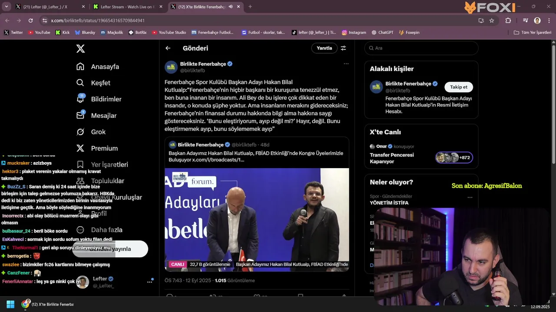Open Bildirimler notifications
Screen dimensions: 556x312
tap(99, 99)
